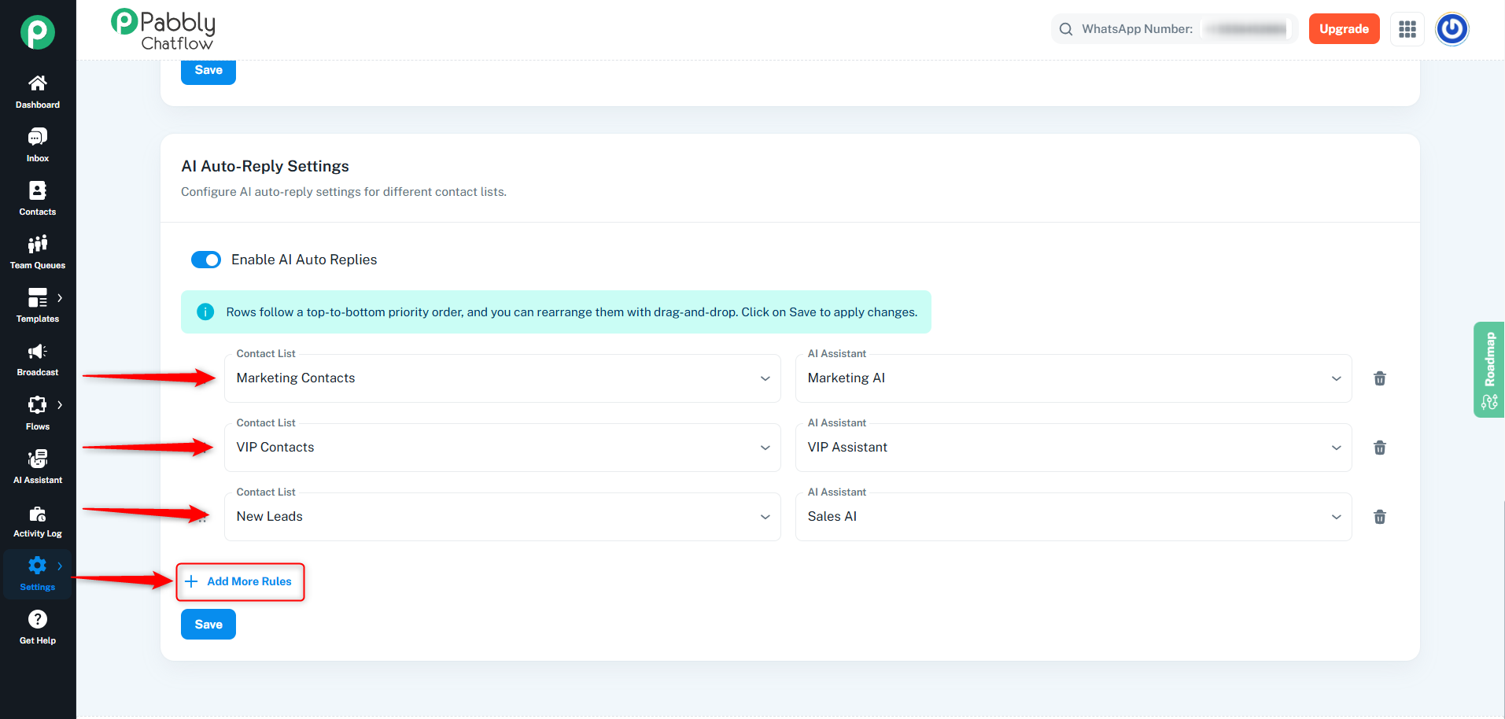Click the Upgrade button
The width and height of the screenshot is (1505, 719).
1344,29
